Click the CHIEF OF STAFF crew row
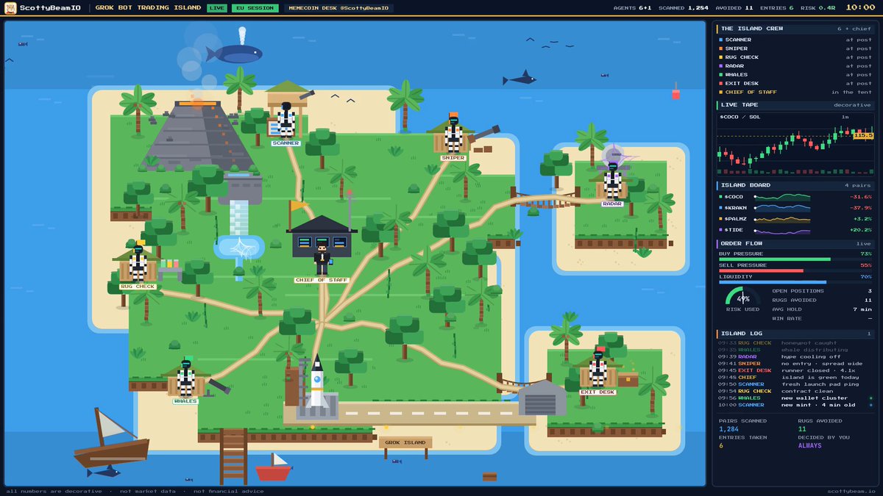Screen dimensions: 883x496 [795, 92]
